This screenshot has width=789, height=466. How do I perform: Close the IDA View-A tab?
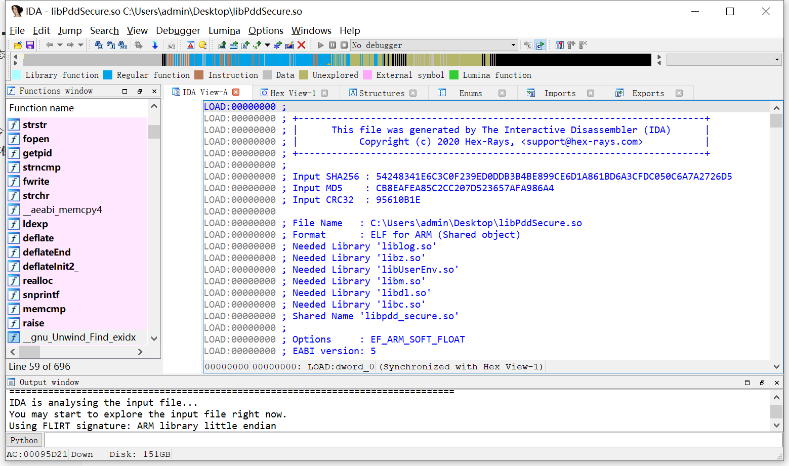point(236,92)
